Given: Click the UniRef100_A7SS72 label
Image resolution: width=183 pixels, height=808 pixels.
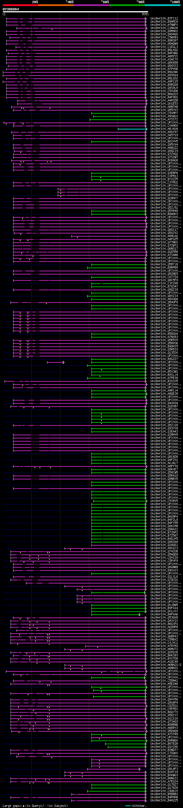Looking at the screenshot, I should (x=164, y=119).
